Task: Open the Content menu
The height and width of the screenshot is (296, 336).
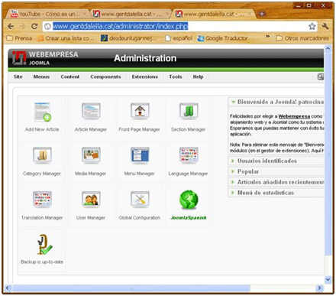Action: (x=70, y=76)
